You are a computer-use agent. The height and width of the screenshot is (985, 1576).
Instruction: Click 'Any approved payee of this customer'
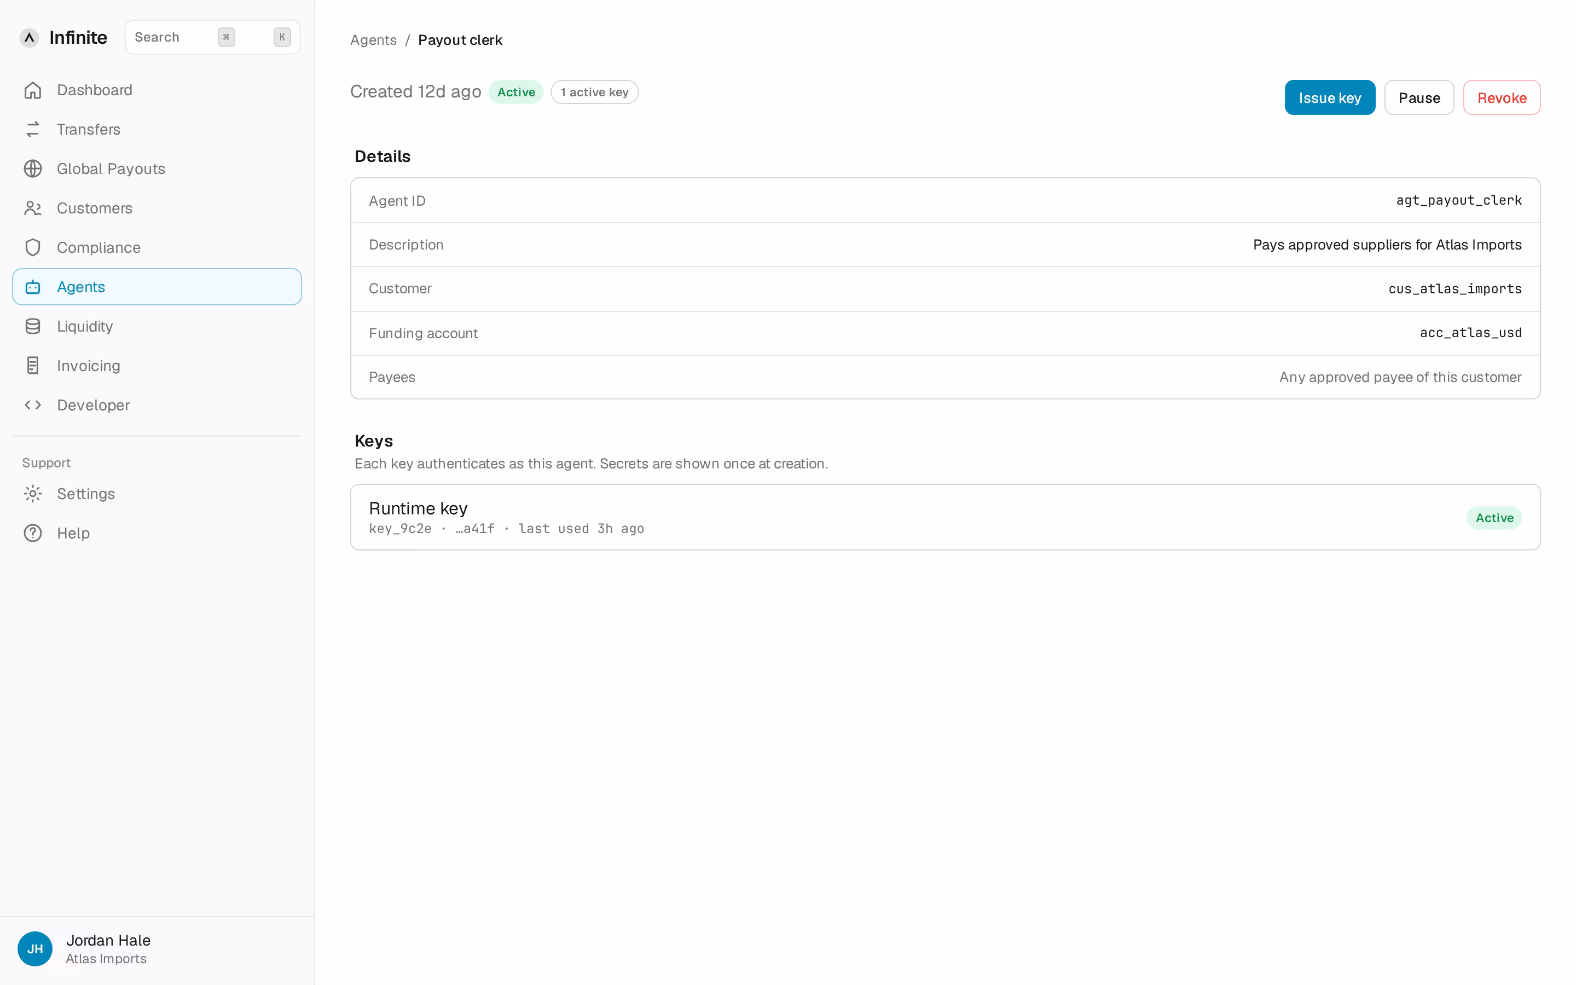(x=1400, y=377)
